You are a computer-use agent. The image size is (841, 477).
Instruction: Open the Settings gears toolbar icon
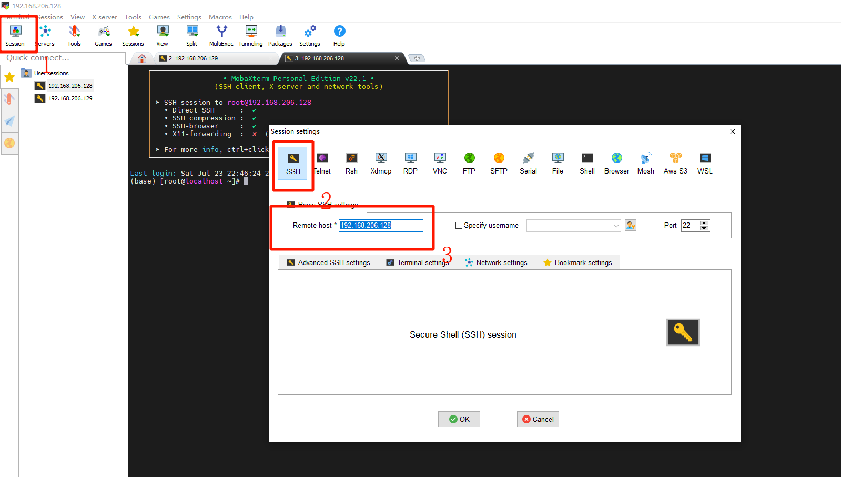tap(310, 36)
